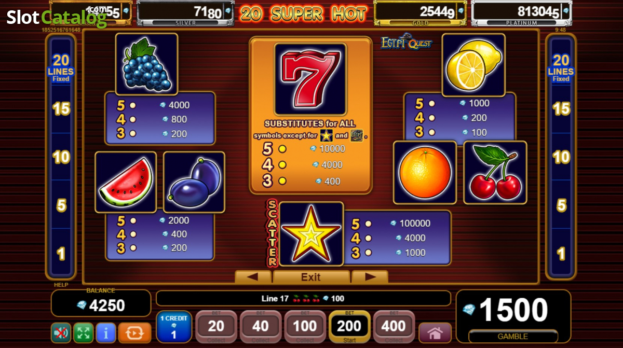Go to next paytable page arrow
Screen dimensions: 623x348
(x=370, y=277)
